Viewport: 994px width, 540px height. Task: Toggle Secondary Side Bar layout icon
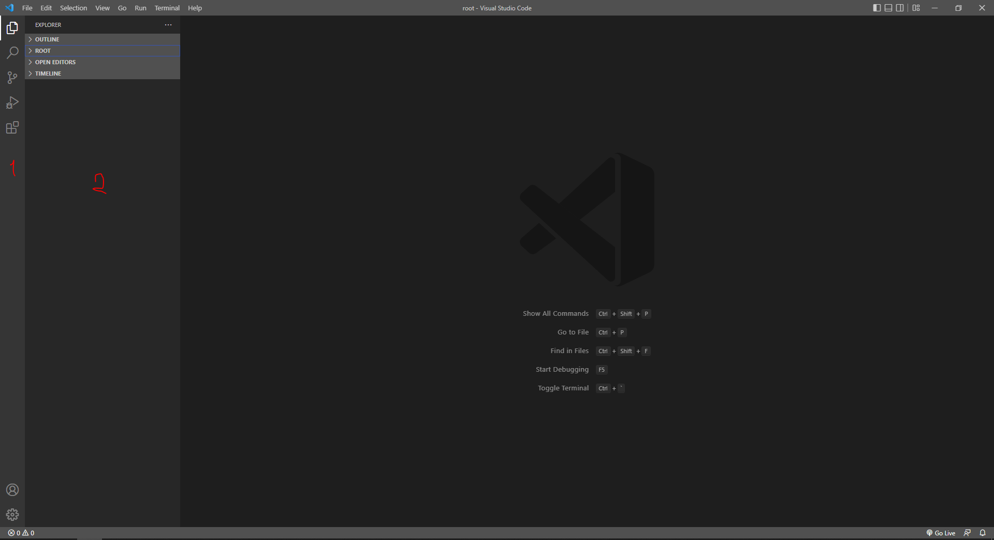click(x=900, y=8)
